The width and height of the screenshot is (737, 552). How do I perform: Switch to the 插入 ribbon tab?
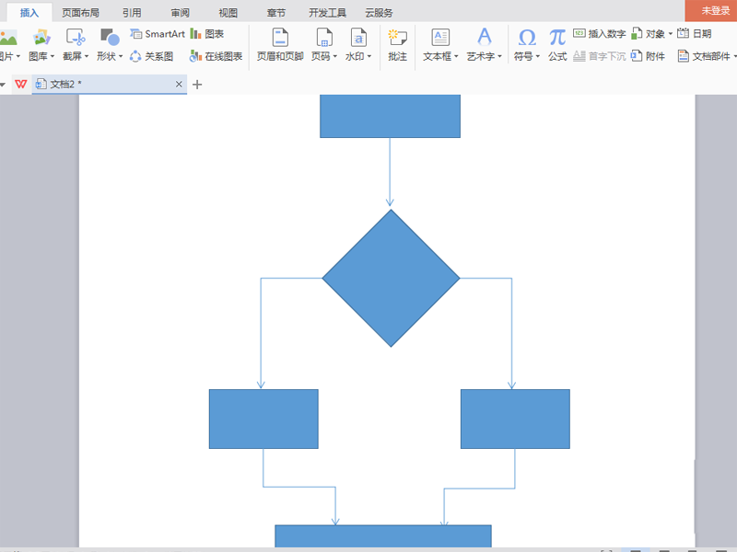pyautogui.click(x=29, y=13)
